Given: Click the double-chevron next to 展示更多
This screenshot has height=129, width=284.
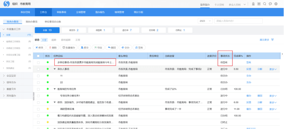Looking at the screenshot, I should click(x=272, y=40).
